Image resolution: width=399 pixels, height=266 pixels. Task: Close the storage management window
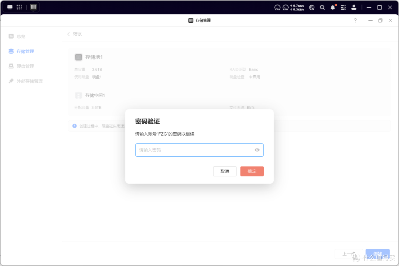point(391,20)
